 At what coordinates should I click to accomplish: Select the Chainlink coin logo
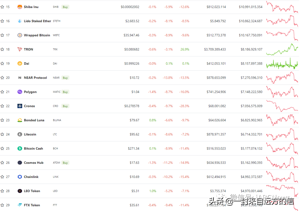coord(20,177)
